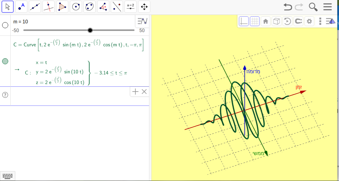Click the empty algebra input field
Image resolution: width=339 pixels, height=181 pixels.
(x=70, y=95)
